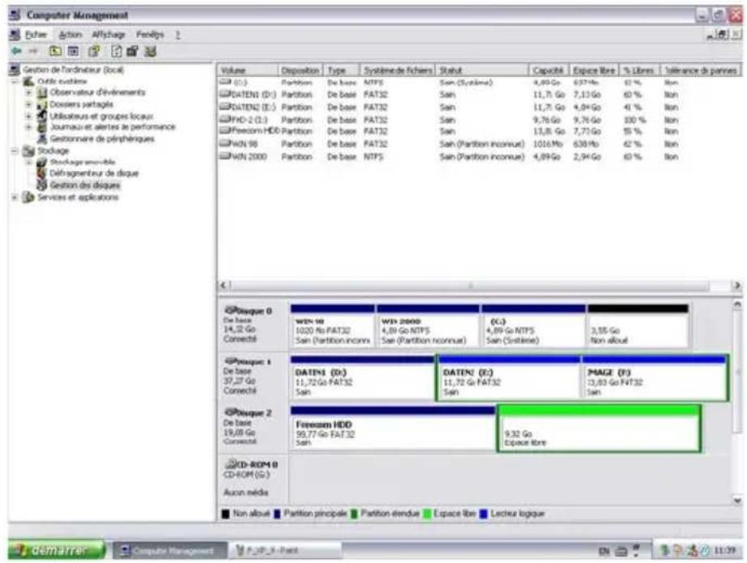Viewport: 747px width, 563px height.
Task: Click the Stockage tree icon
Action: pos(29,151)
